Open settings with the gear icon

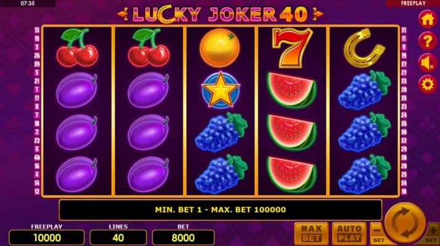point(428,84)
